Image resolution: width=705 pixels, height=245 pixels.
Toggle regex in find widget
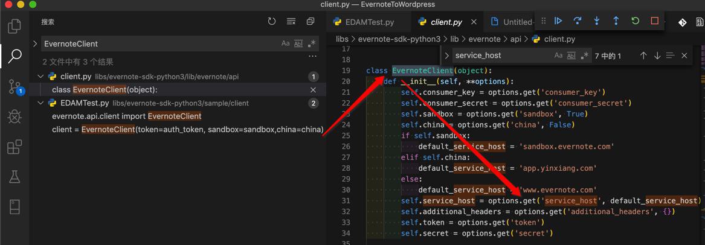pos(585,56)
